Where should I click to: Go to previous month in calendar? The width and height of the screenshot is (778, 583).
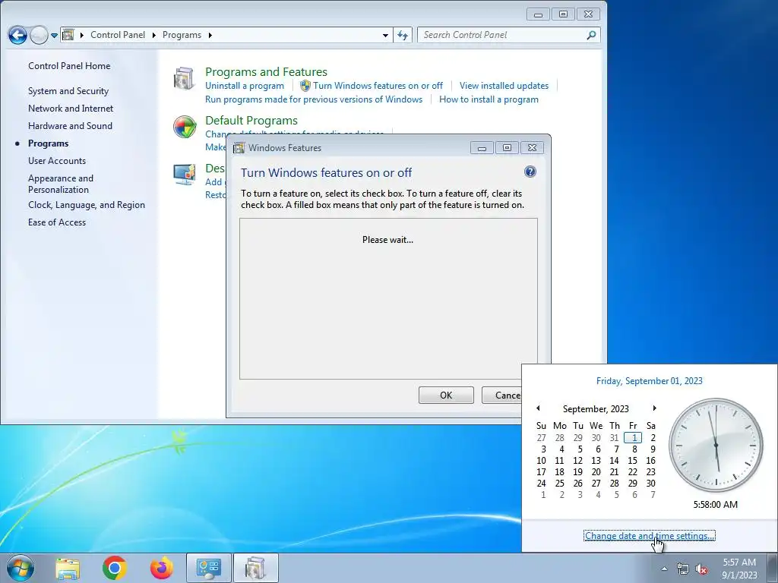tap(539, 408)
